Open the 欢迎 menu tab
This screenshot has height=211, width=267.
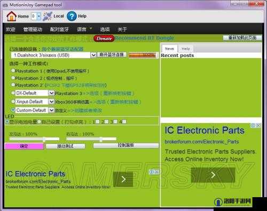(11, 29)
